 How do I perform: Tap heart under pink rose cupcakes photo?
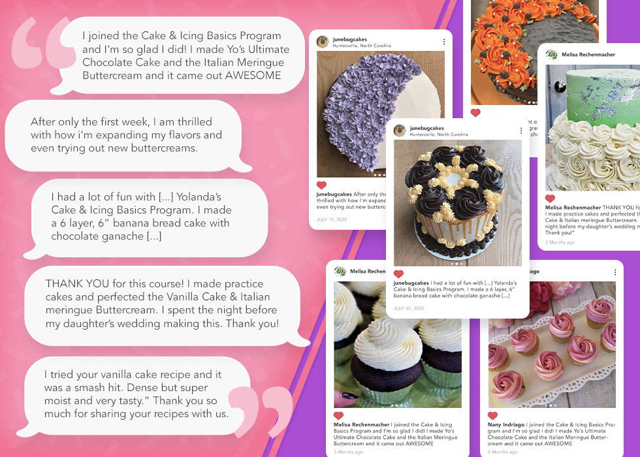click(x=492, y=416)
